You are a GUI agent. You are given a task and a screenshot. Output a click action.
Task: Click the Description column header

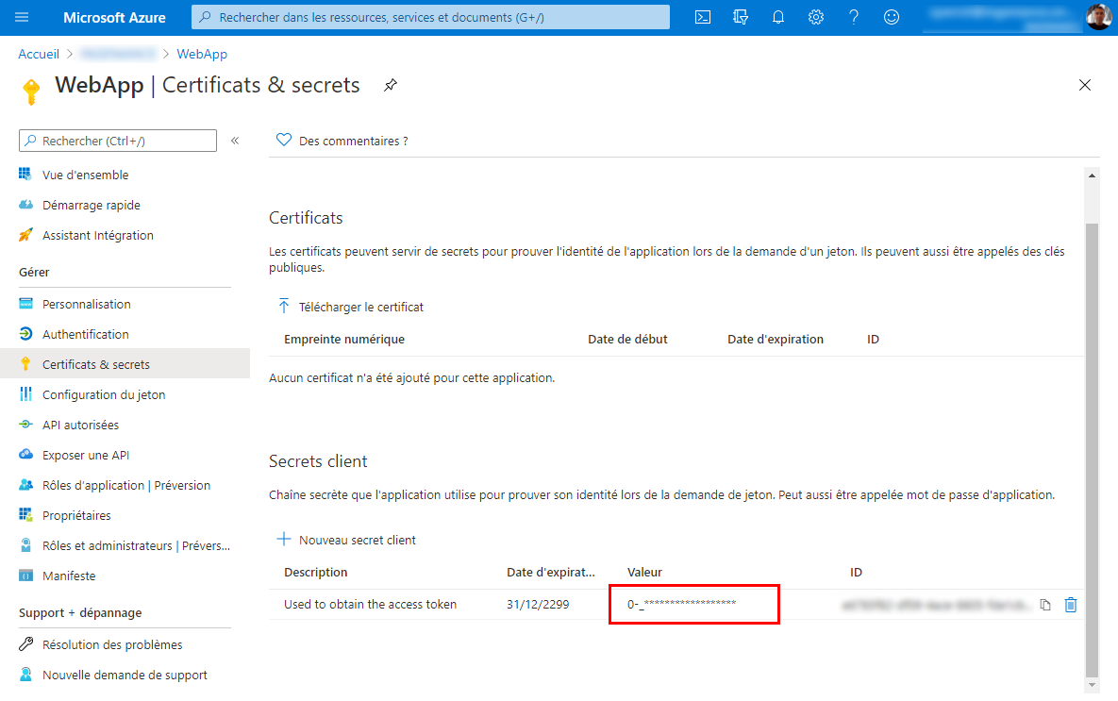point(316,572)
